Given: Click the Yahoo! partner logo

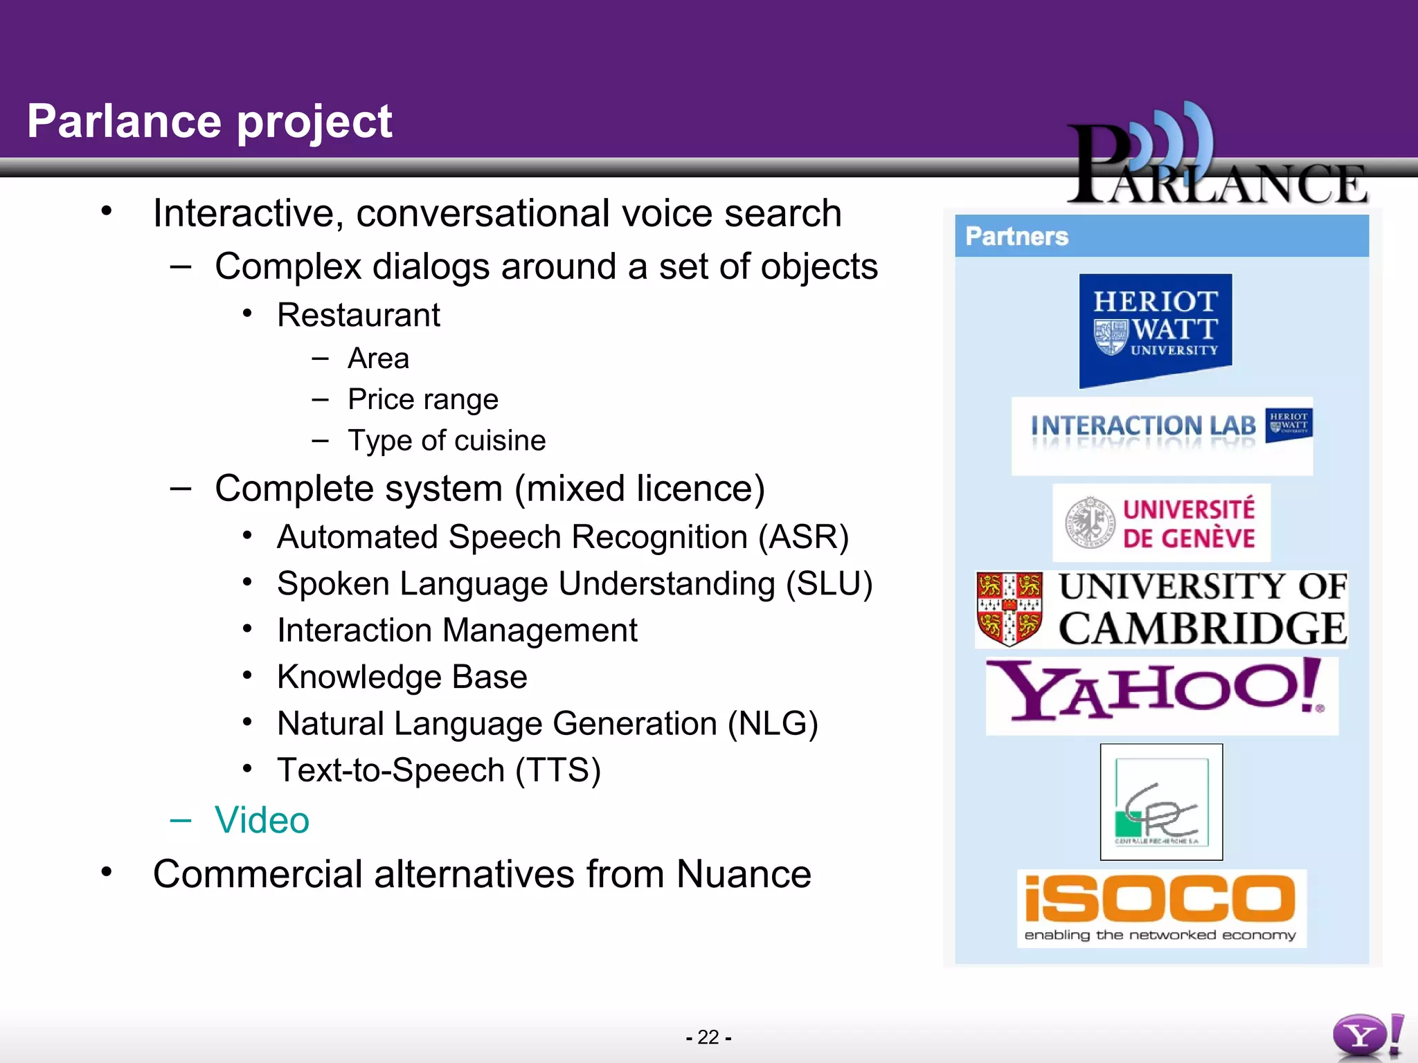Looking at the screenshot, I should point(1162,693).
